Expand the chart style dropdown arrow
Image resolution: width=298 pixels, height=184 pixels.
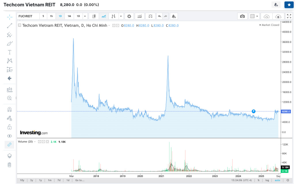tap(121, 16)
